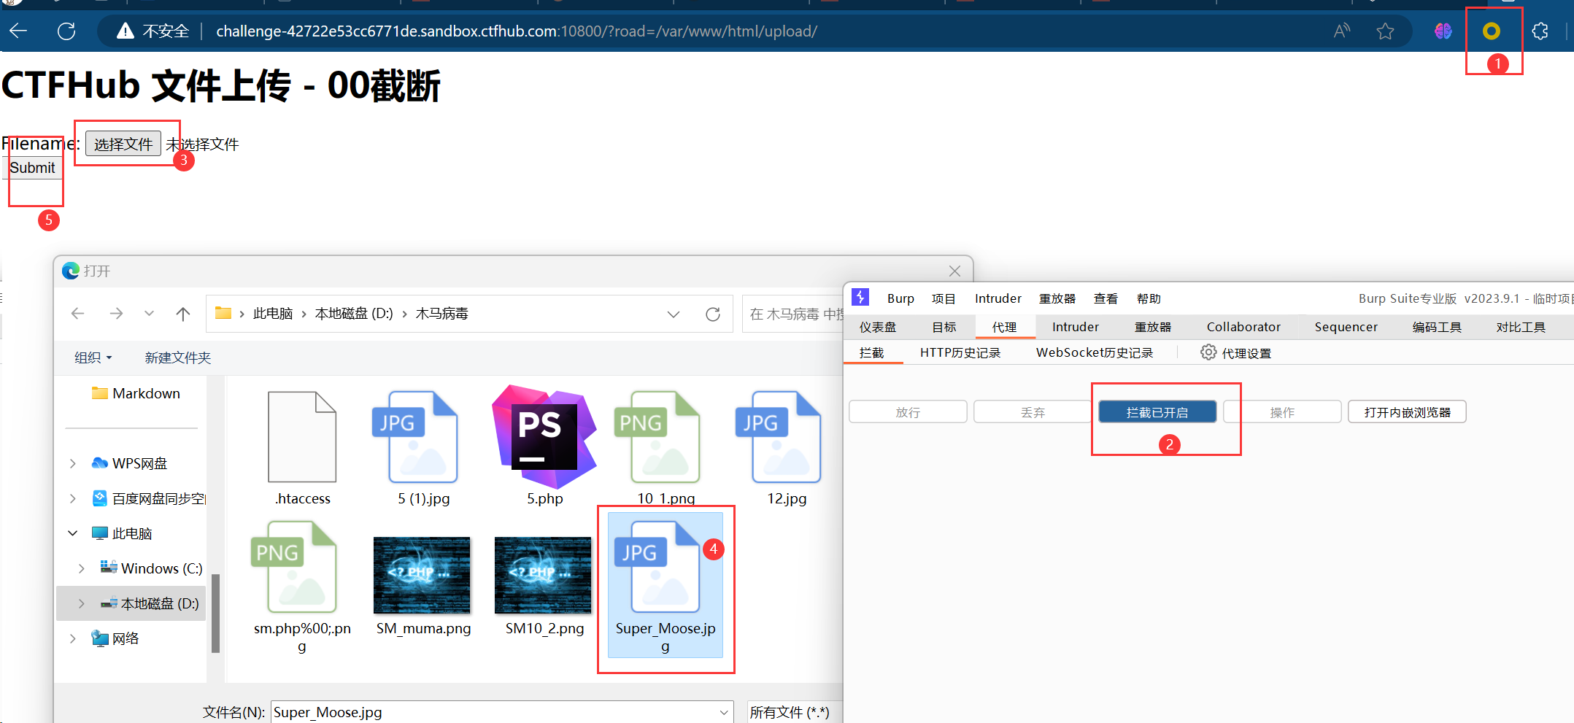Open Burp proxy settings gear icon
This screenshot has height=723, width=1574.
tap(1208, 352)
